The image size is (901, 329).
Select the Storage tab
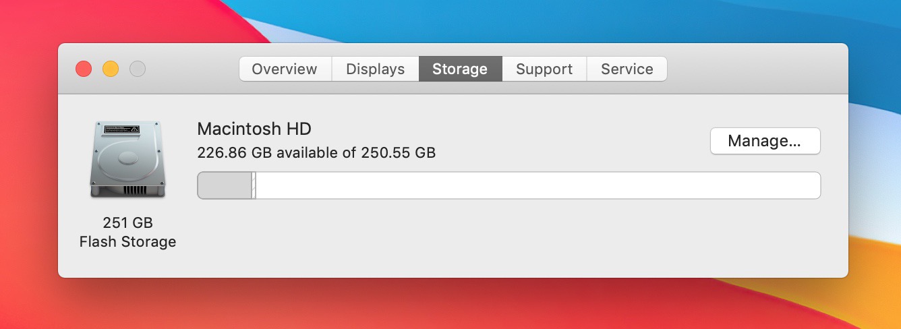(460, 69)
